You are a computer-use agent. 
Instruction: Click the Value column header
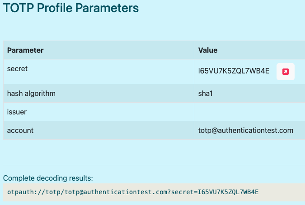coord(208,50)
